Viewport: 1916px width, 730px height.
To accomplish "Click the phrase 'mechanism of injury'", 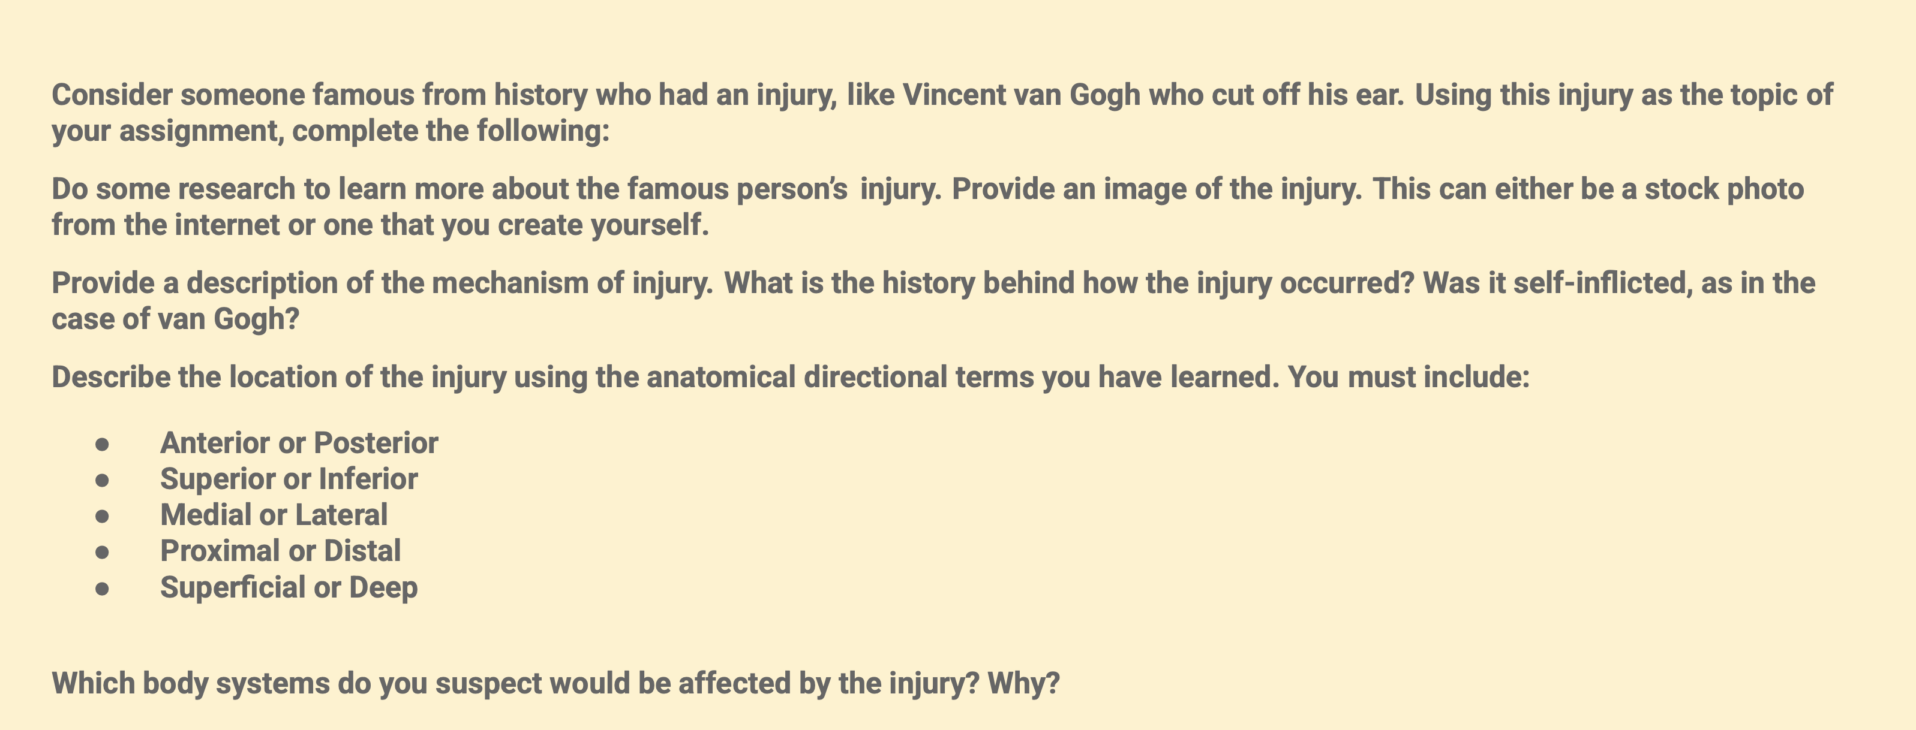I will (570, 283).
